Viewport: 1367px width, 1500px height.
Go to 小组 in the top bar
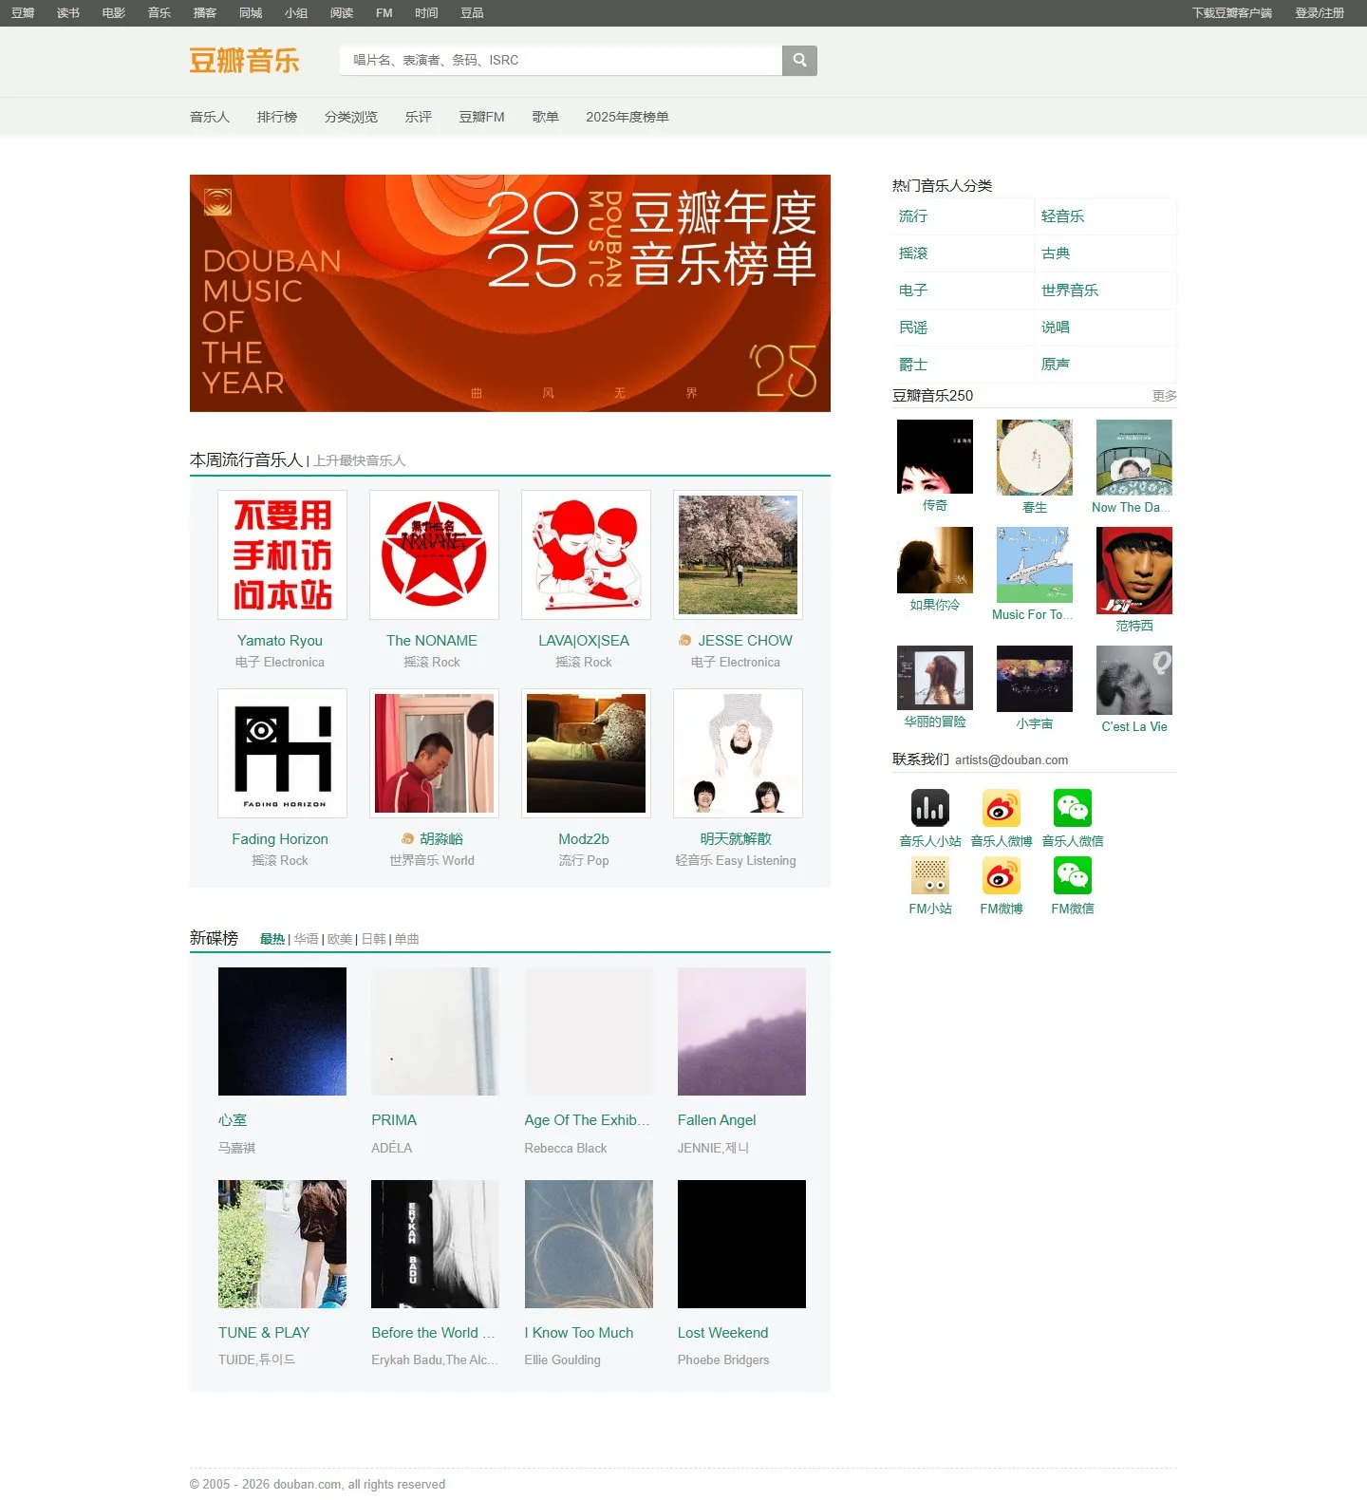point(296,13)
